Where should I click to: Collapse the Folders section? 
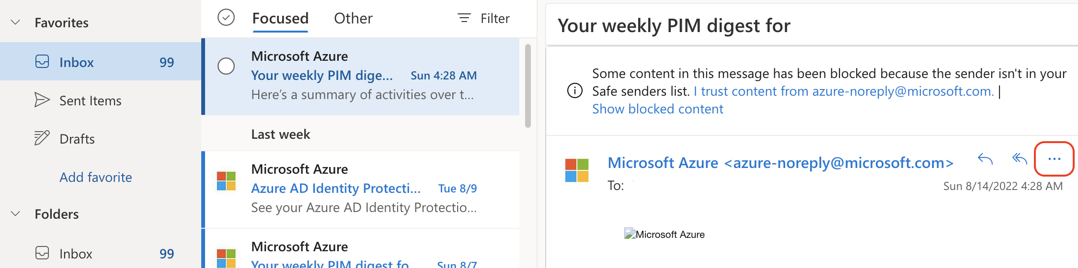[x=16, y=214]
